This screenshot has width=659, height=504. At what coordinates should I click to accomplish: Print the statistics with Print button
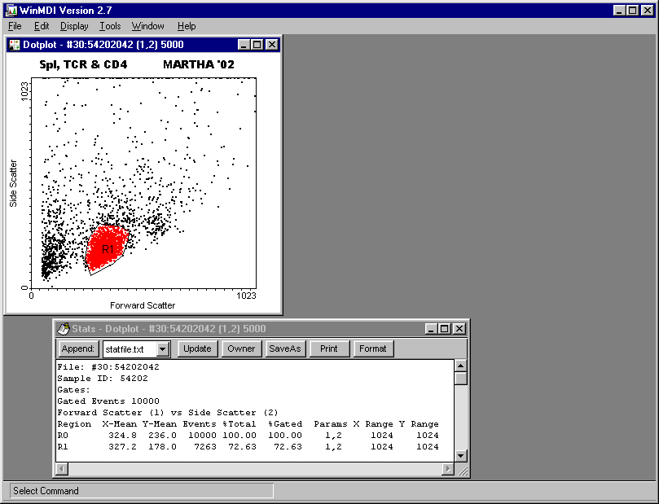(329, 348)
